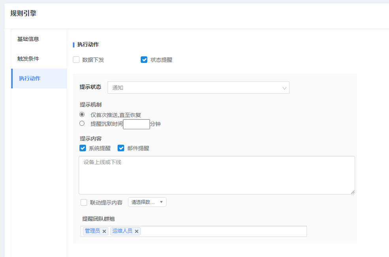The height and width of the screenshot is (257, 389).
Task: Disable the 邮件提醒 checkbox
Action: (121, 148)
